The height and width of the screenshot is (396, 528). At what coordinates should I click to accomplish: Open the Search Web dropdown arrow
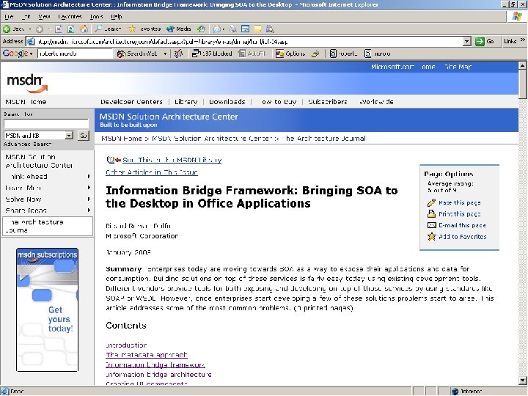tap(165, 54)
